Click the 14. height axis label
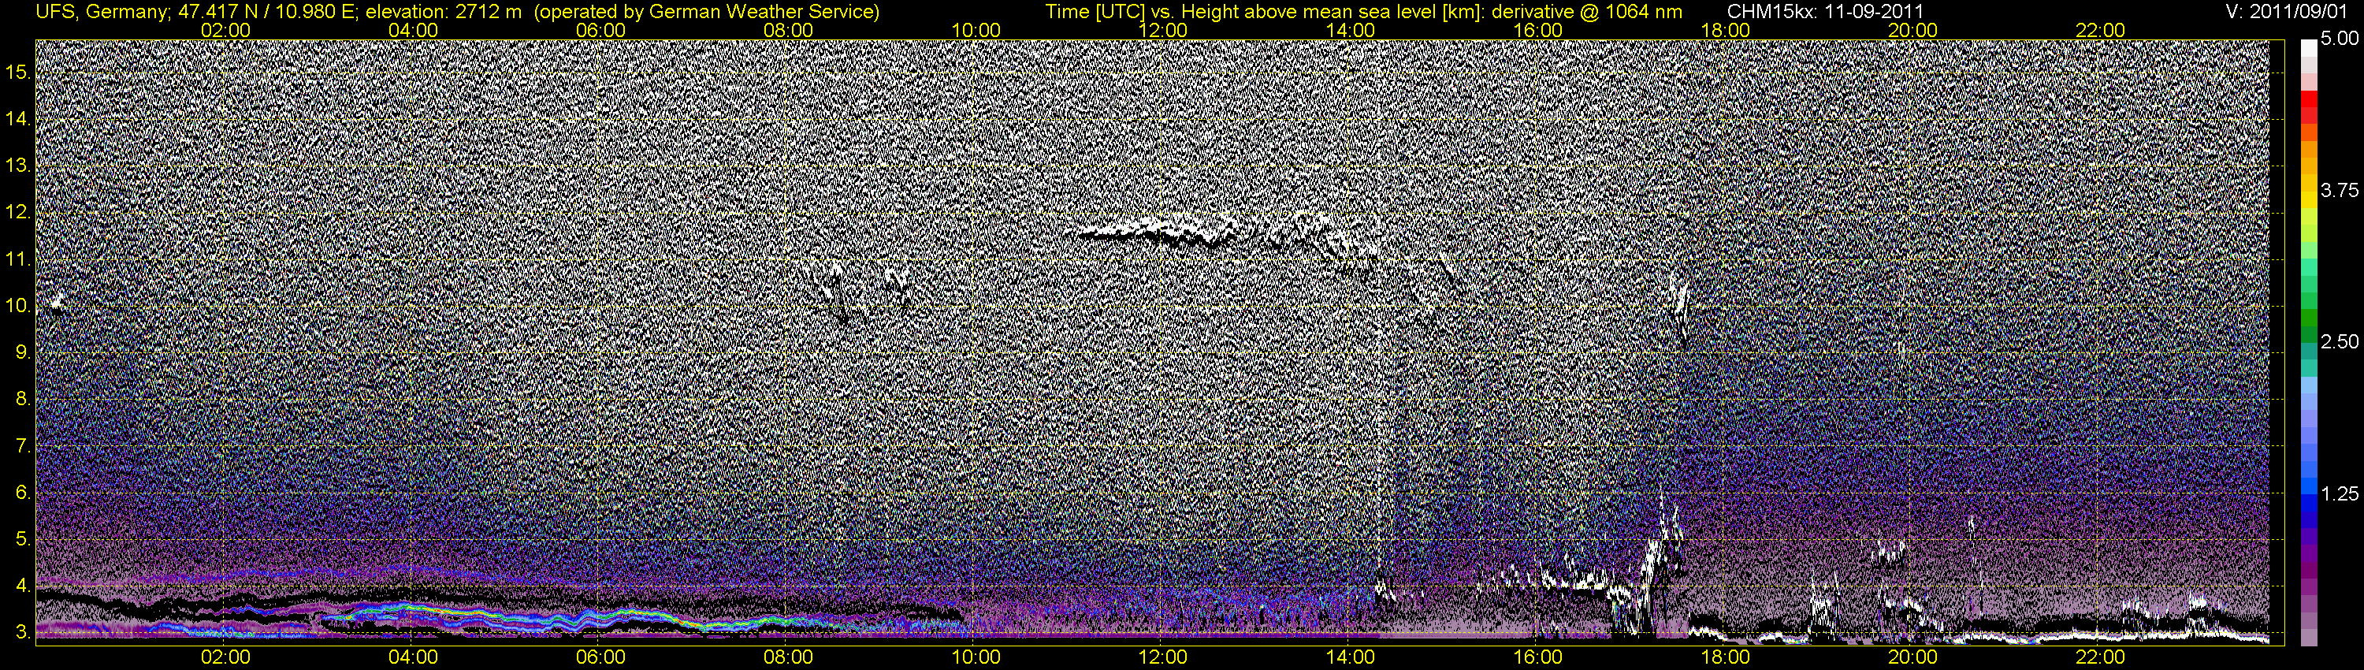 [x=18, y=119]
